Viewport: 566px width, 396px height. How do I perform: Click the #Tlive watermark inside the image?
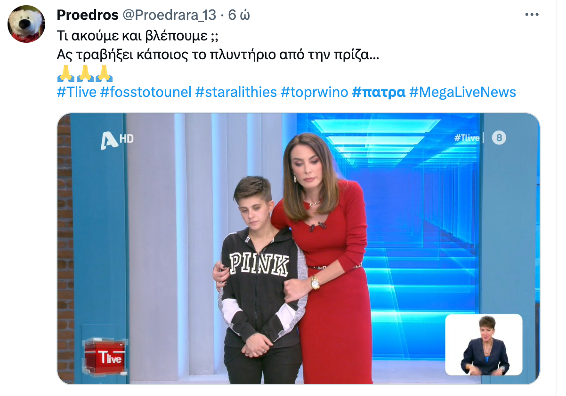click(x=467, y=138)
